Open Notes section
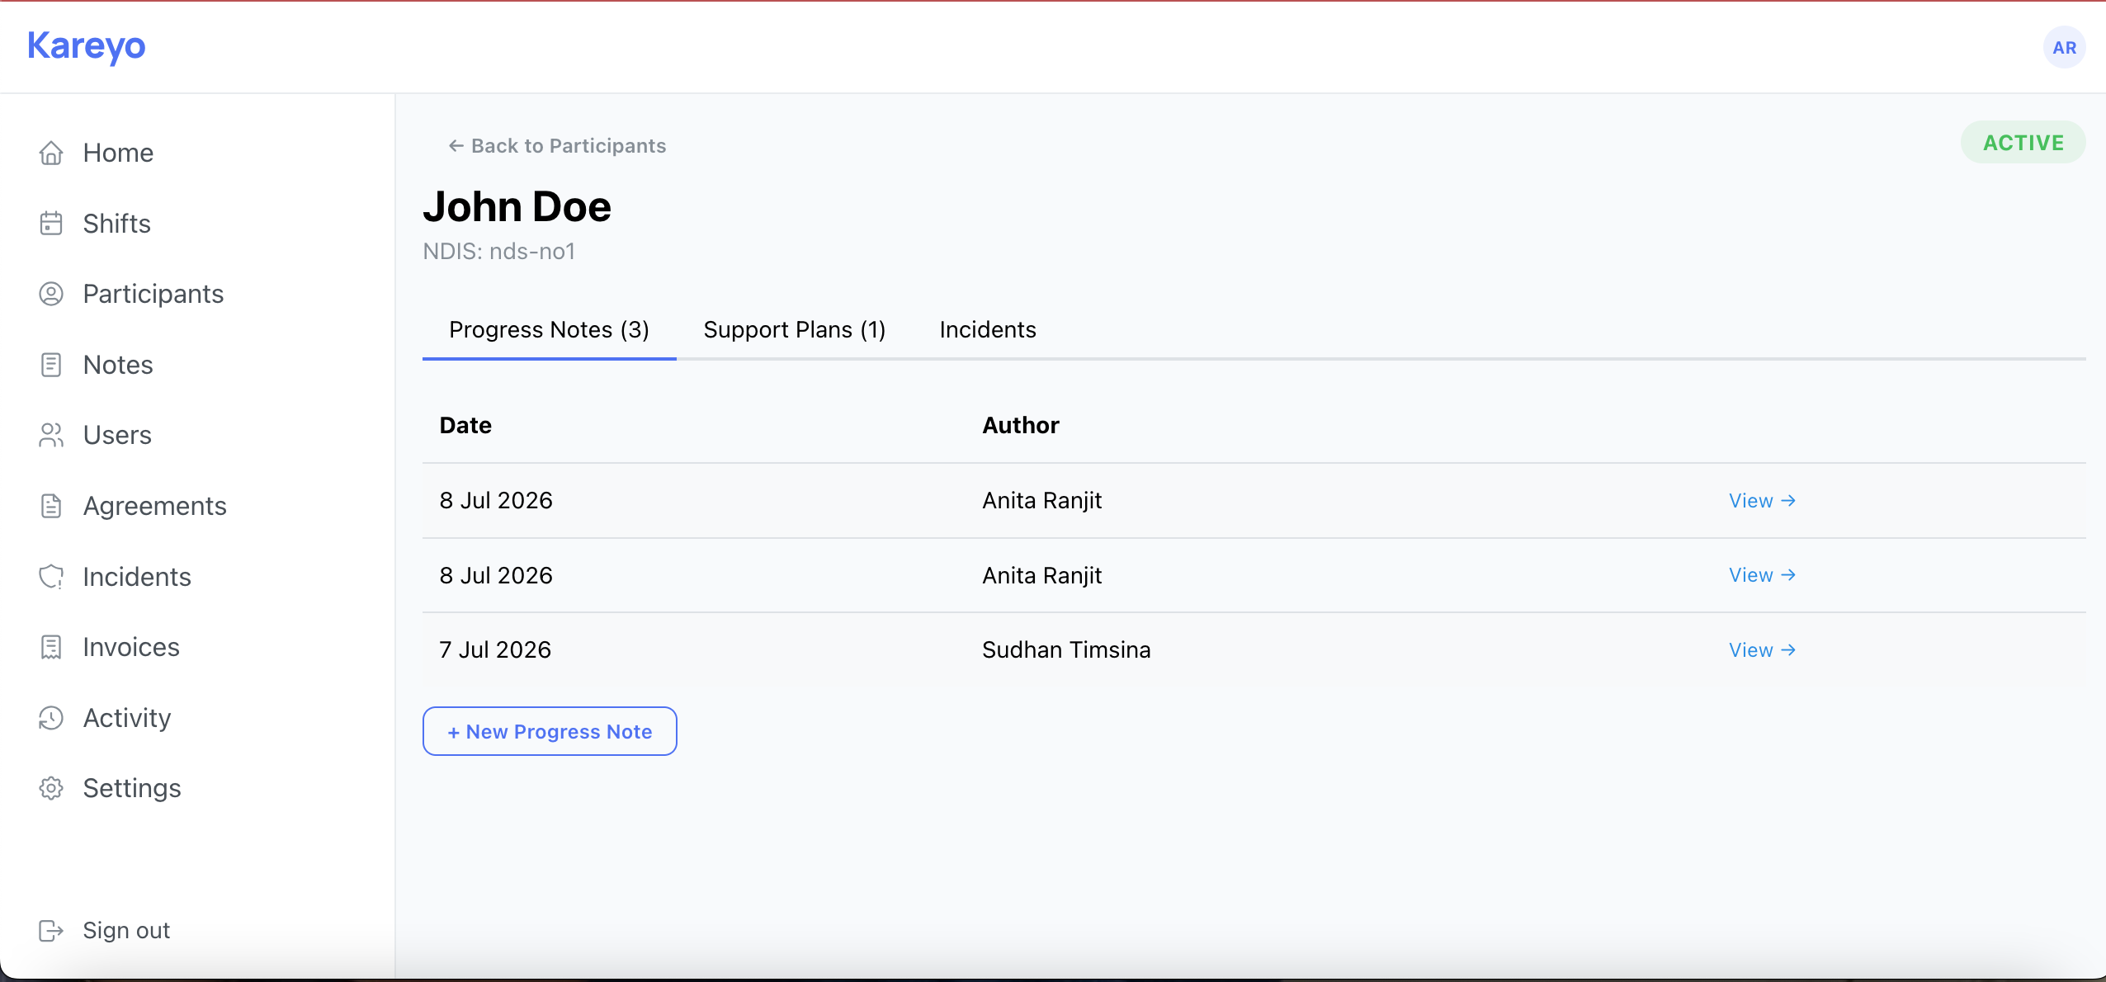 click(x=118, y=365)
